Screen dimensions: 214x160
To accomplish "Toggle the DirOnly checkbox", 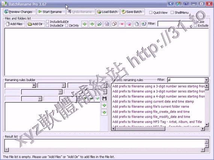I will point(67,25).
